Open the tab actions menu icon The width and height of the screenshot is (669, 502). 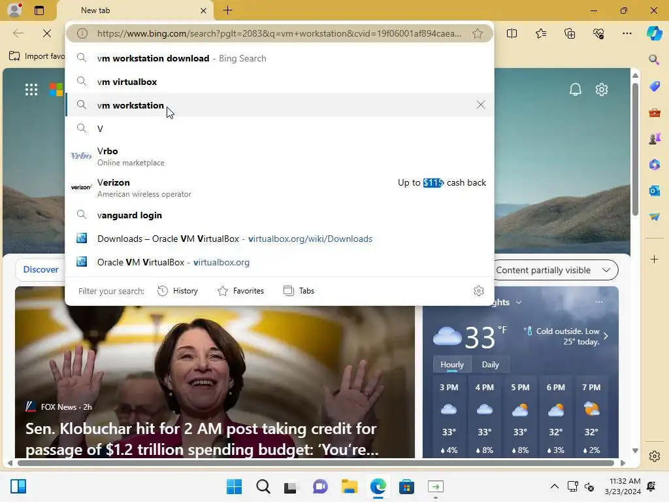tap(39, 10)
